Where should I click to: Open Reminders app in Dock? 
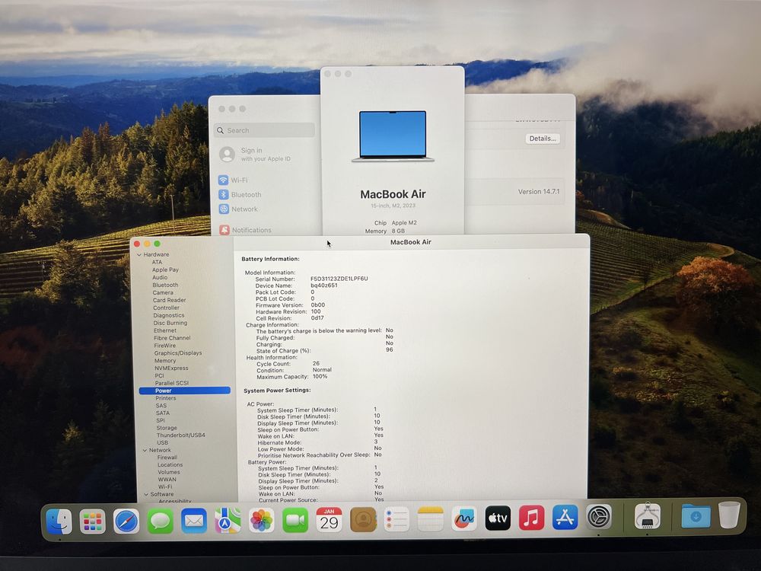tap(396, 519)
